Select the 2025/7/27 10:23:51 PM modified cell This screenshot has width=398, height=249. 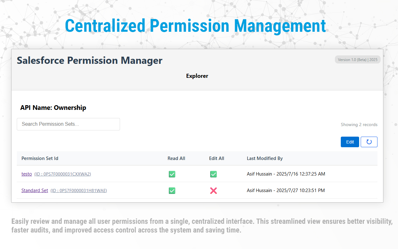[x=286, y=190]
